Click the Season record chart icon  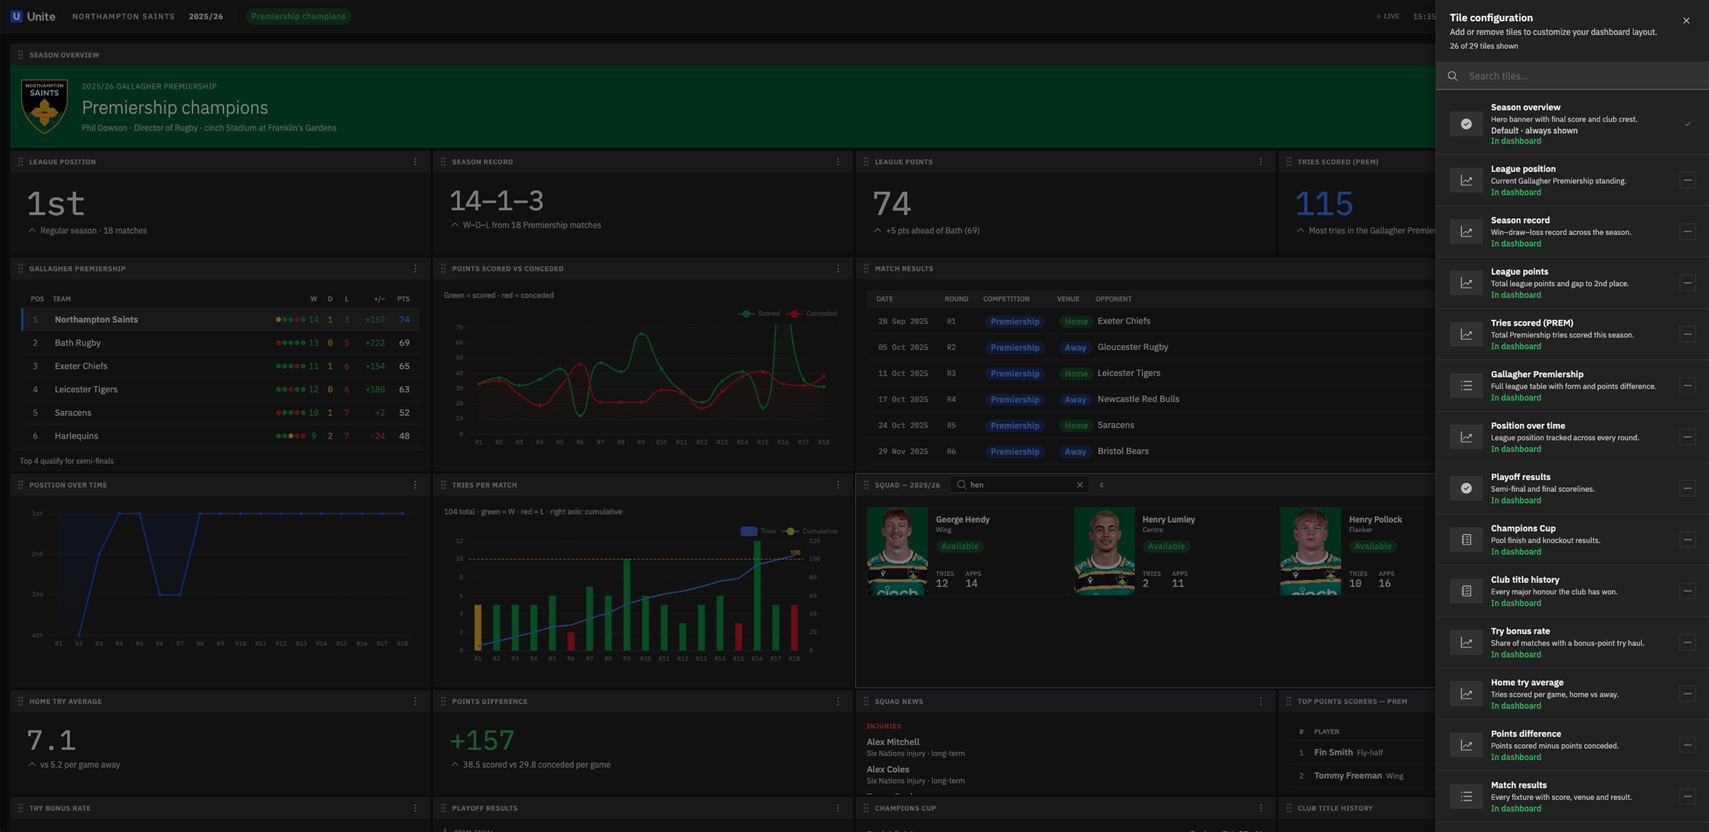(x=1466, y=232)
